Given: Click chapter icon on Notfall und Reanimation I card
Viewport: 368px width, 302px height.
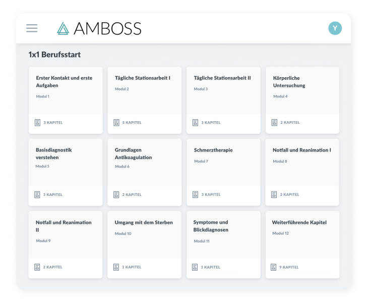Looking at the screenshot, I should (274, 194).
